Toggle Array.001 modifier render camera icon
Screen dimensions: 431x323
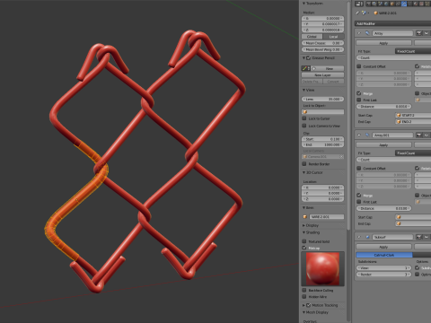[x=419, y=135]
